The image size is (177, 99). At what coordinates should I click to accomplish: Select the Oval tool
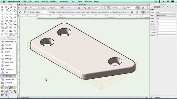[6, 17]
